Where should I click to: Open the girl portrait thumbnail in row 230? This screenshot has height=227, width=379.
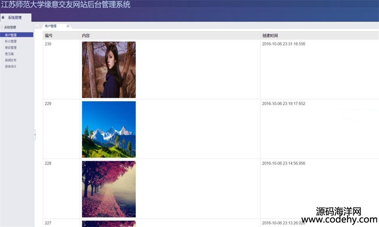tap(109, 70)
